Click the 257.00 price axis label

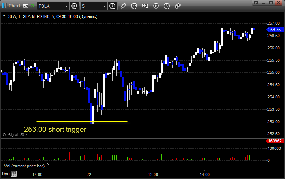pyautogui.click(x=273, y=23)
